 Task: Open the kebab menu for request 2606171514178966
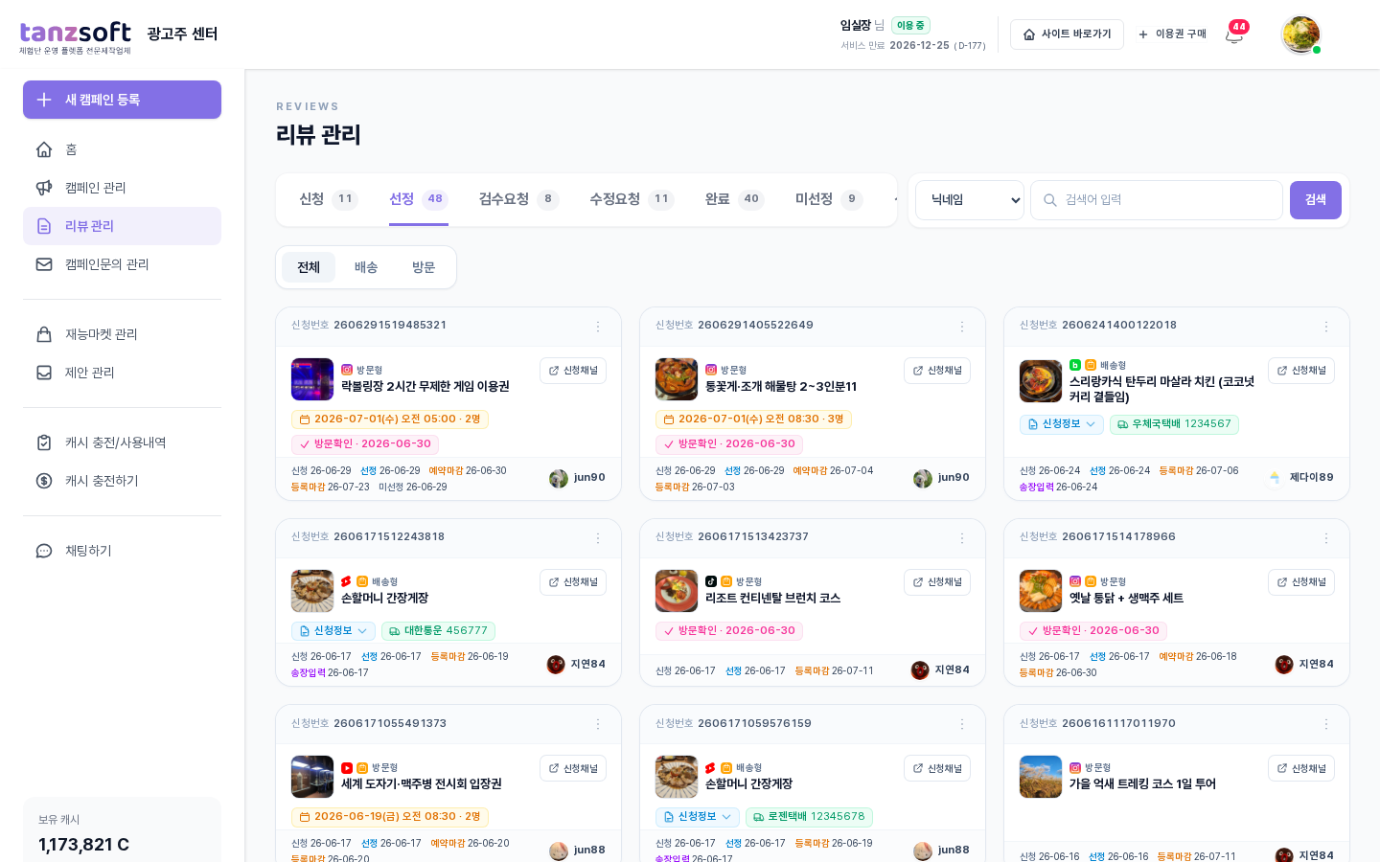point(1326,538)
